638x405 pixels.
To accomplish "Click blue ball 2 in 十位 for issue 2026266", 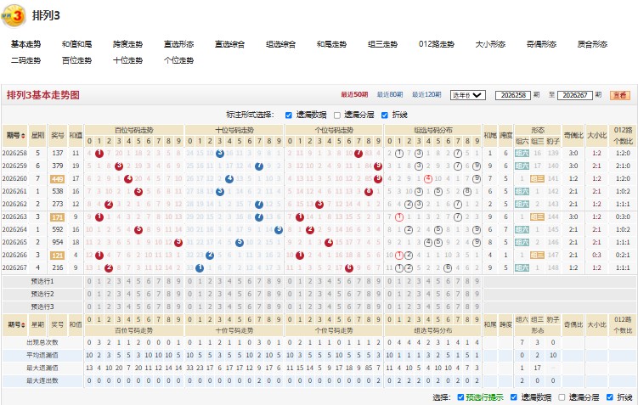I will [210, 255].
